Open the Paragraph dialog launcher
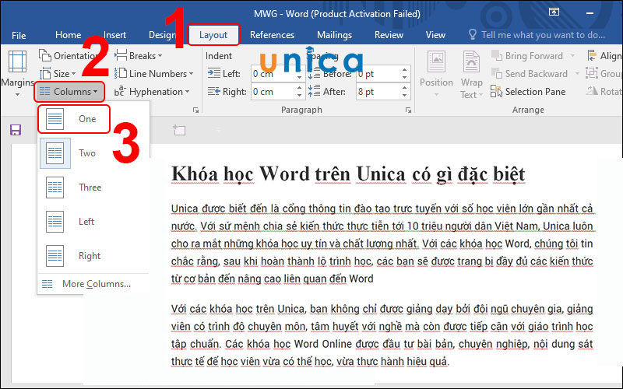Viewport: 623px width, 389px height. point(408,110)
